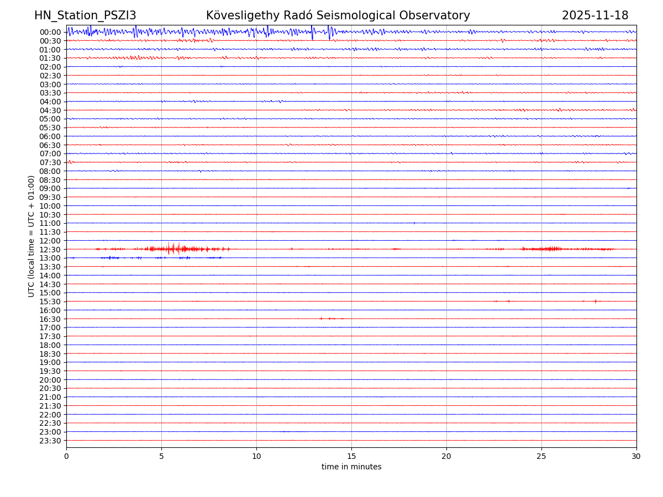663x497 pixels.
Task: Select the 23:30 row time label
Action: (x=50, y=441)
